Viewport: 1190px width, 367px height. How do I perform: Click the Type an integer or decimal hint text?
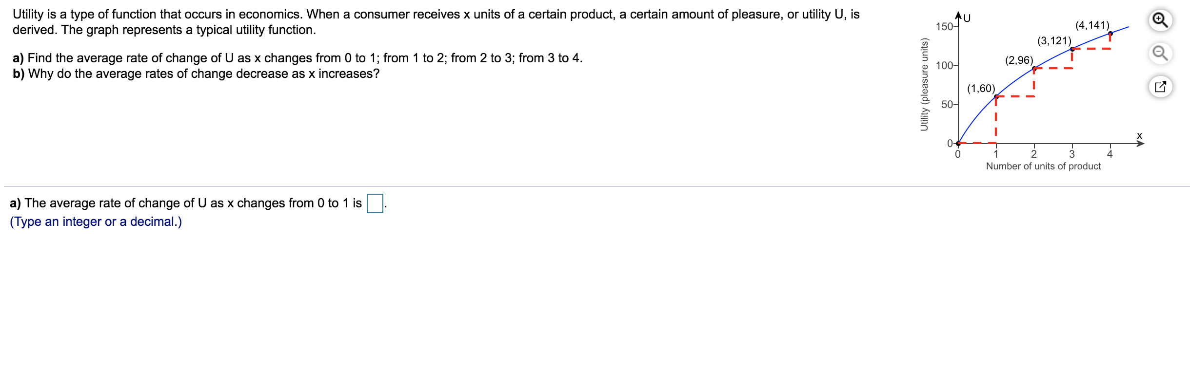pyautogui.click(x=95, y=221)
